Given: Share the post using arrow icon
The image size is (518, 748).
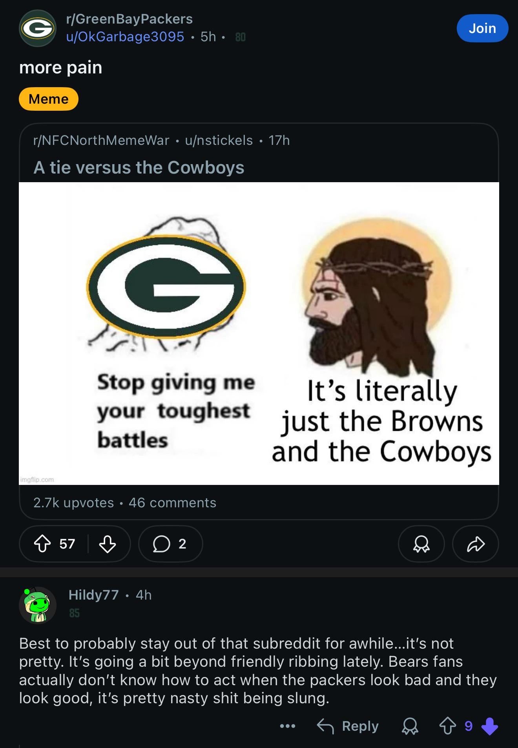Looking at the screenshot, I should pyautogui.click(x=476, y=544).
